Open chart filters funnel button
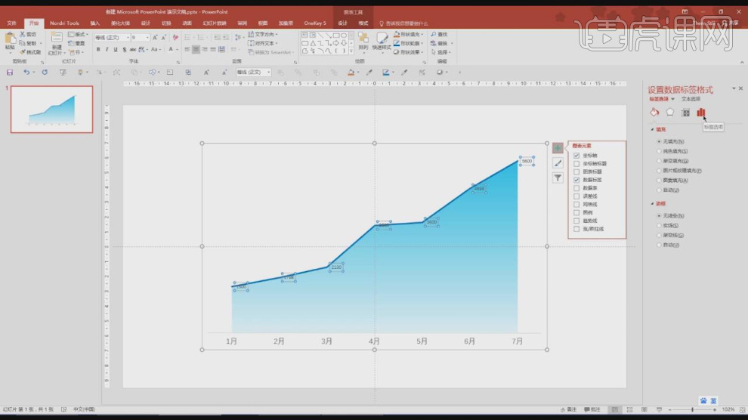The height and width of the screenshot is (420, 748). pyautogui.click(x=557, y=178)
